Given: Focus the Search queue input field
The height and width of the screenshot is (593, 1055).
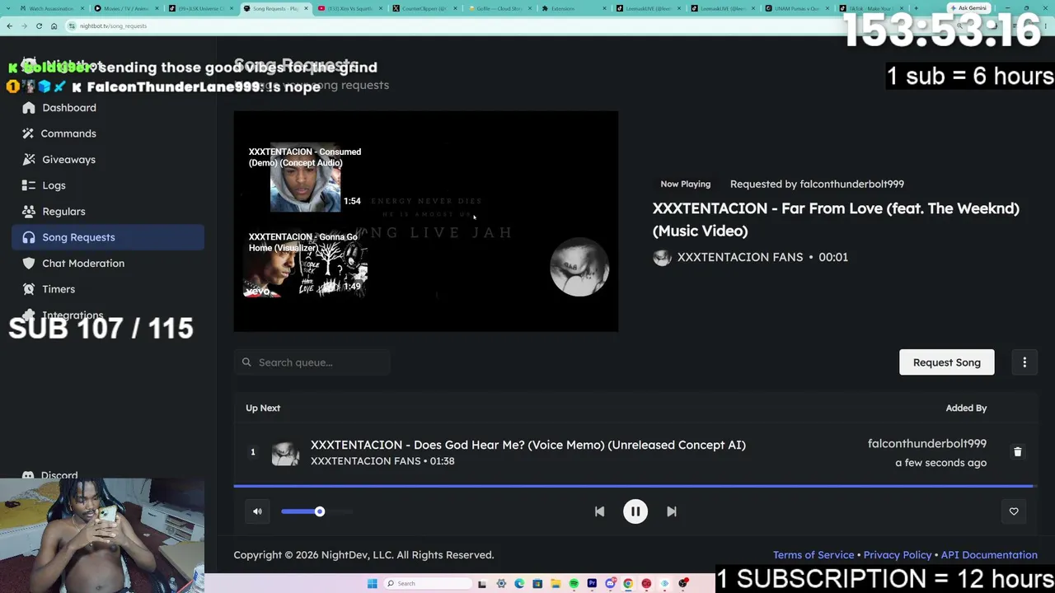Looking at the screenshot, I should tap(312, 362).
